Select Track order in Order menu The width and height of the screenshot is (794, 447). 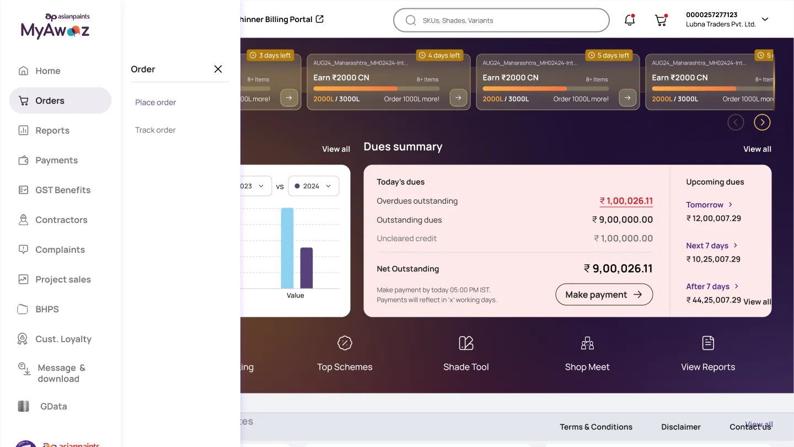(155, 130)
